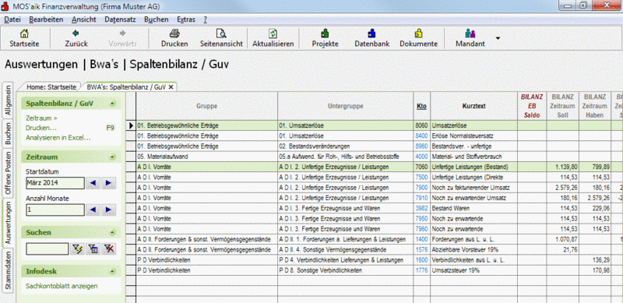Open the Datenbank toolbar icon
Screen dimensions: 623x303
[372, 33]
